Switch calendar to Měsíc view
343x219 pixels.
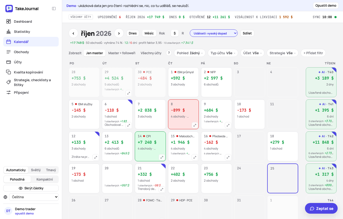(x=149, y=33)
